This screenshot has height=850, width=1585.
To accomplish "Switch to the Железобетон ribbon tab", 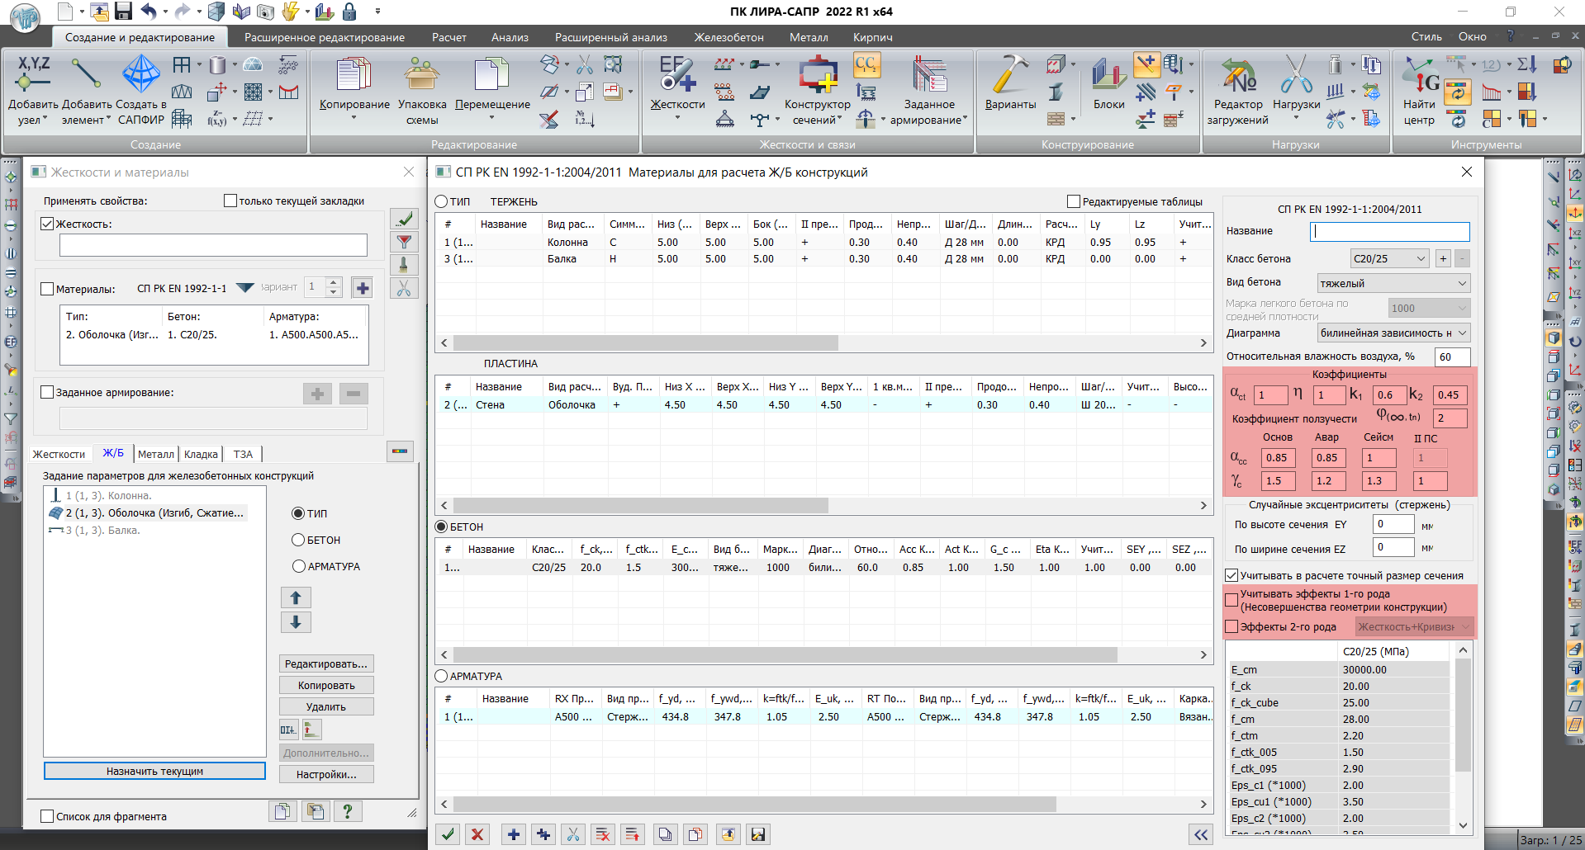I will 728,37.
